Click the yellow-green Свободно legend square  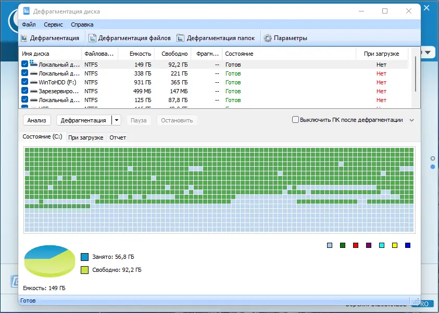pos(84,270)
